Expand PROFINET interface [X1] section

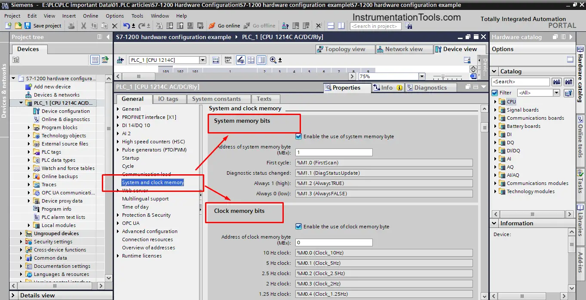click(x=118, y=117)
